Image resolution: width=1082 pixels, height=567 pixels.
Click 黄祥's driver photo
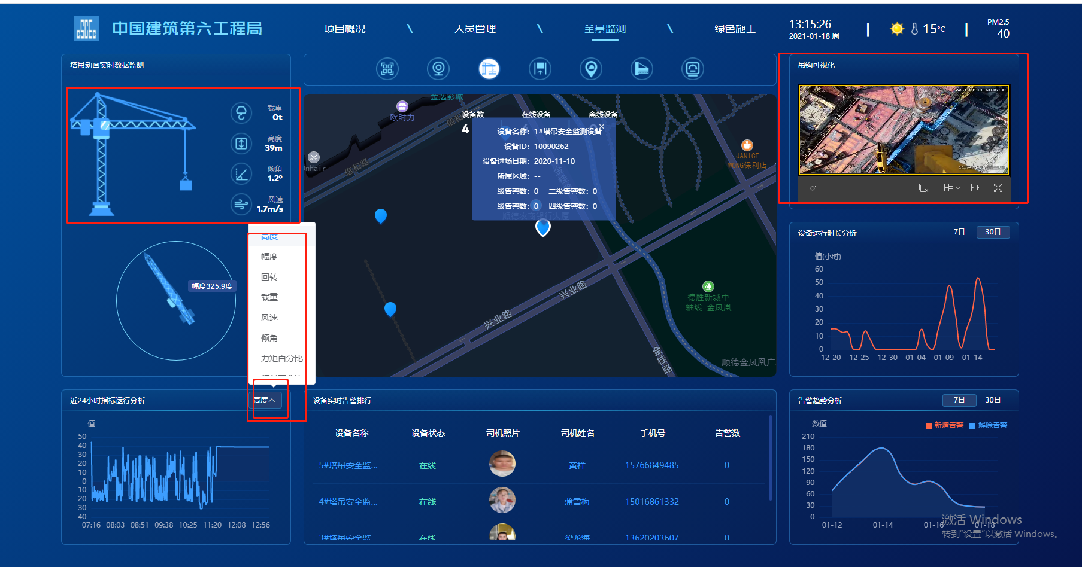[x=502, y=464]
